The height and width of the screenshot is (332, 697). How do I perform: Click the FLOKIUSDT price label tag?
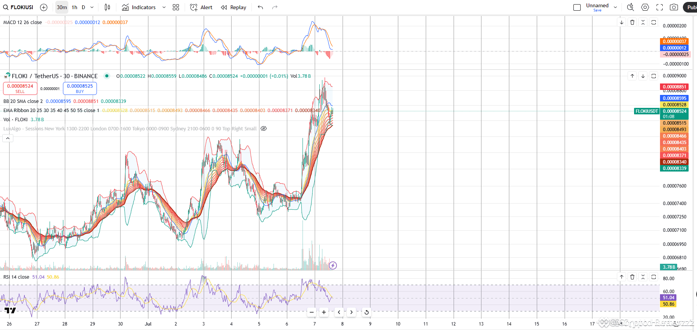click(647, 111)
